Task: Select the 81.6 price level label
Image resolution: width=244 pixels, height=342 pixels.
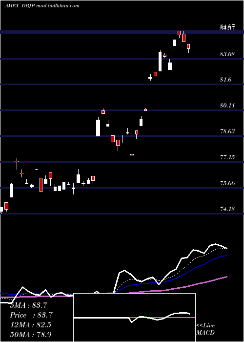Action: pyautogui.click(x=225, y=80)
